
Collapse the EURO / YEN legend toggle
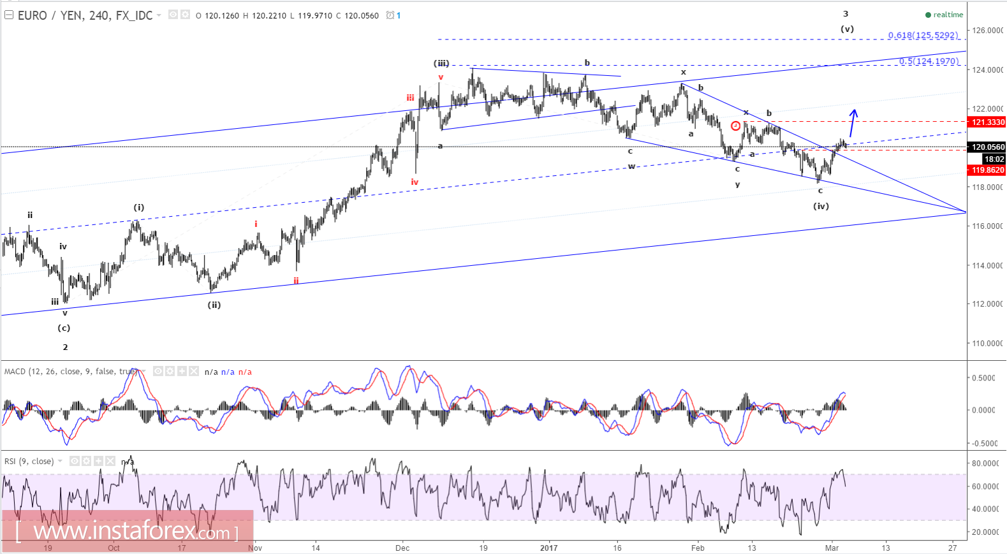pyautogui.click(x=9, y=15)
